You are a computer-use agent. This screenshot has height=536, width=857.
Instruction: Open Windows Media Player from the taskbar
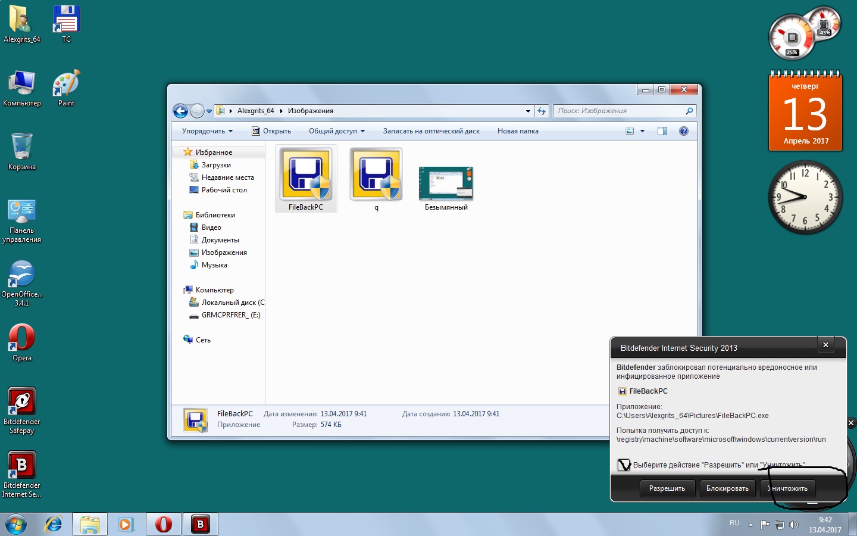[126, 524]
